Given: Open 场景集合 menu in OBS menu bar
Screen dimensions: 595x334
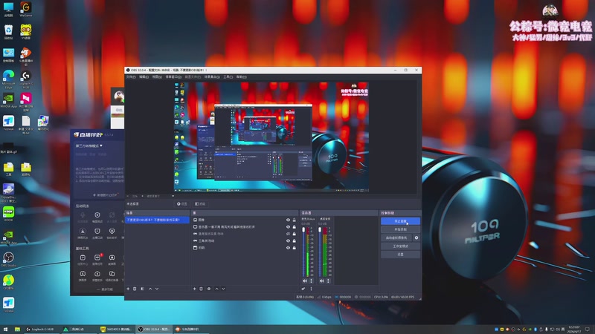Looking at the screenshot, I should (212, 77).
